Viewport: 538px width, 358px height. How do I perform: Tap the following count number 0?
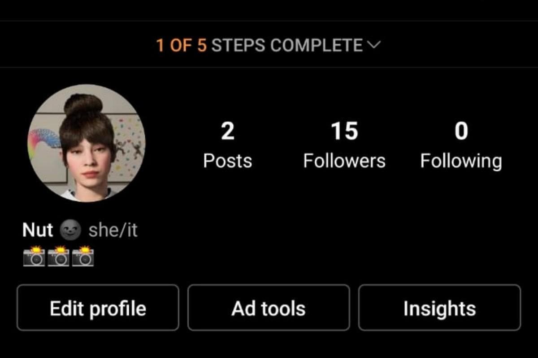[461, 132]
